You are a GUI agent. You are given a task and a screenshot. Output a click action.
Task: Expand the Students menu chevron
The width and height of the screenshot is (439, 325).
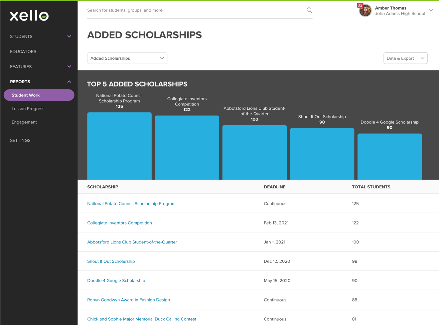coord(69,36)
